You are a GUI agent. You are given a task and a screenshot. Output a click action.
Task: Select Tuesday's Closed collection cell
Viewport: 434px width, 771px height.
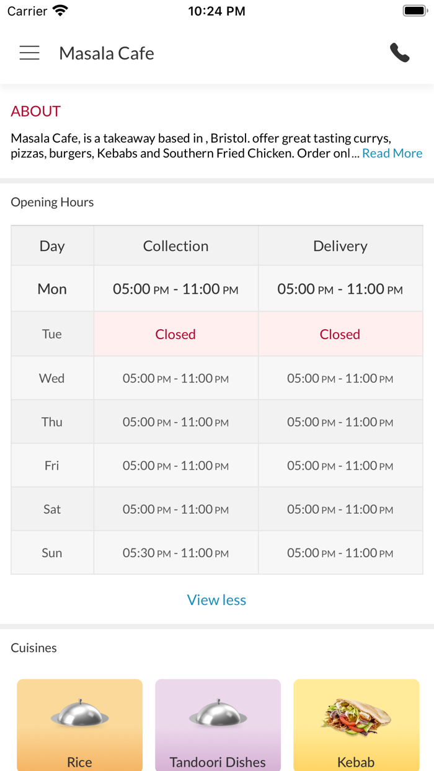(175, 334)
